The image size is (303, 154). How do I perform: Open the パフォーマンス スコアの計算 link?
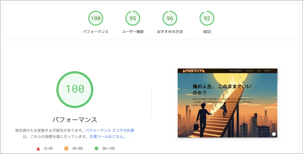(110, 130)
